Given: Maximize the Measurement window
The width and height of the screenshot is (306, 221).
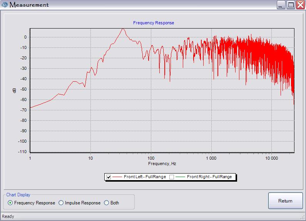Looking at the screenshot, I should pos(291,5).
